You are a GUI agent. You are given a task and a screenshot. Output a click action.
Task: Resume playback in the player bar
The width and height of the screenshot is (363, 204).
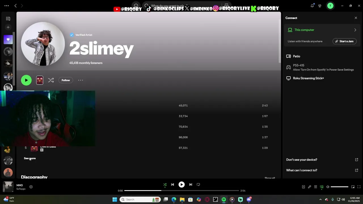point(181,185)
